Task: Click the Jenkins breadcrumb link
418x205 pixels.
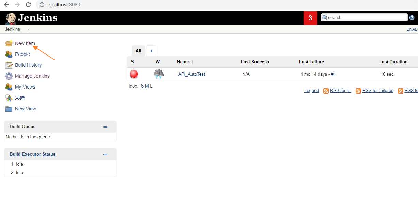Action: [13, 29]
